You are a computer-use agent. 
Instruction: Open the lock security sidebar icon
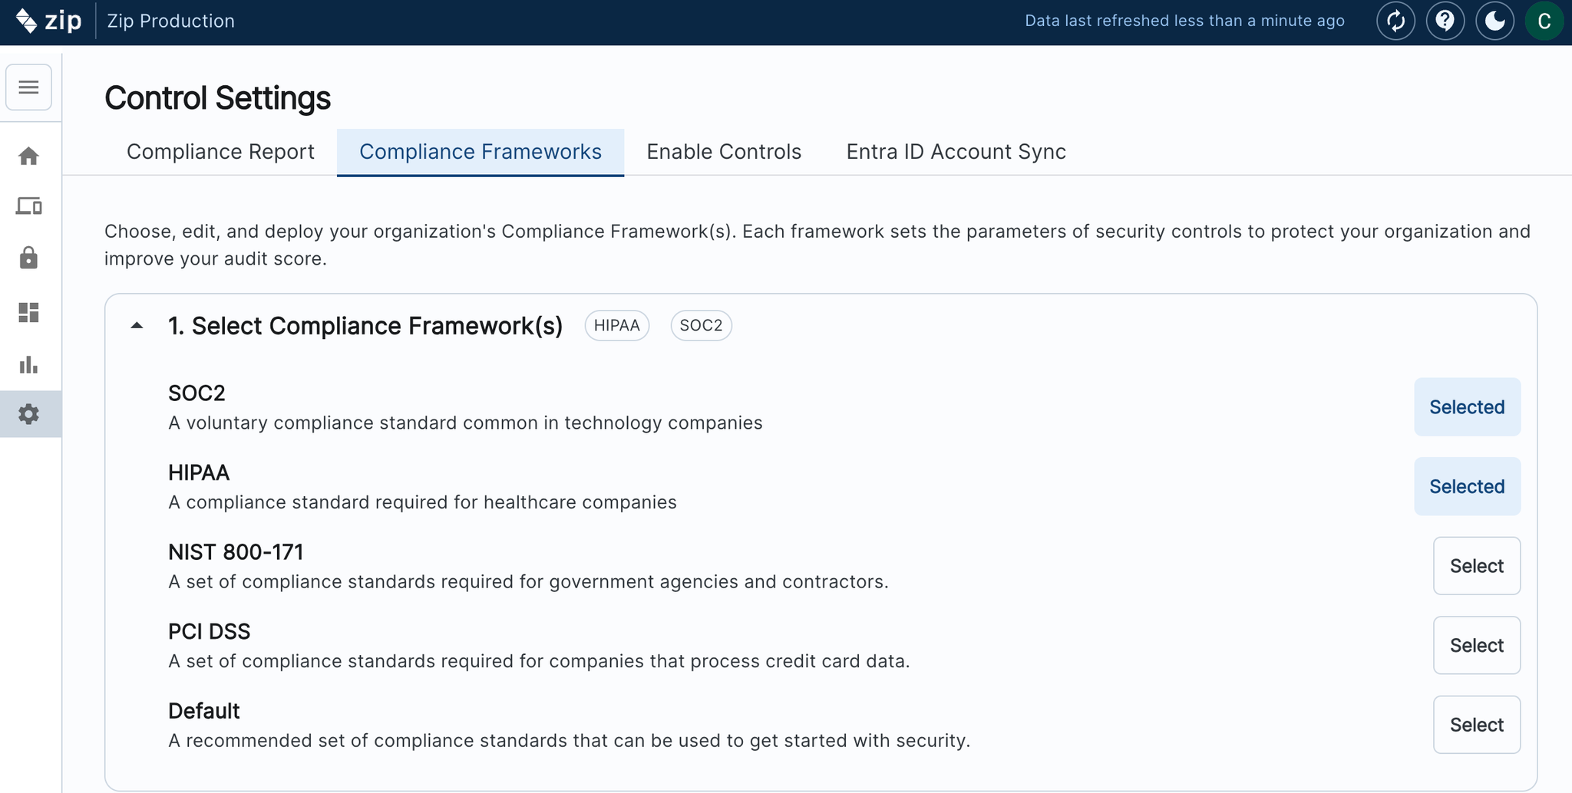28,258
